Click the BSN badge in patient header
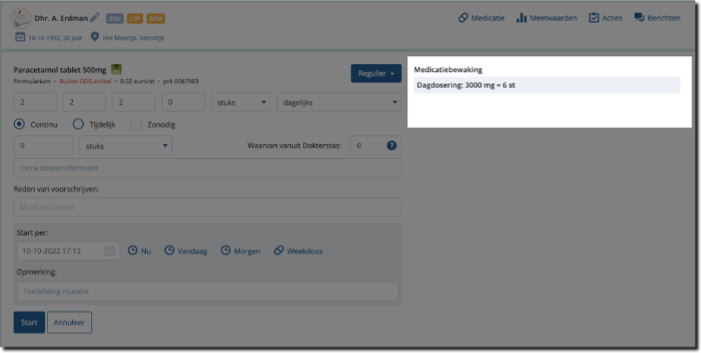The image size is (701, 353). (x=115, y=18)
